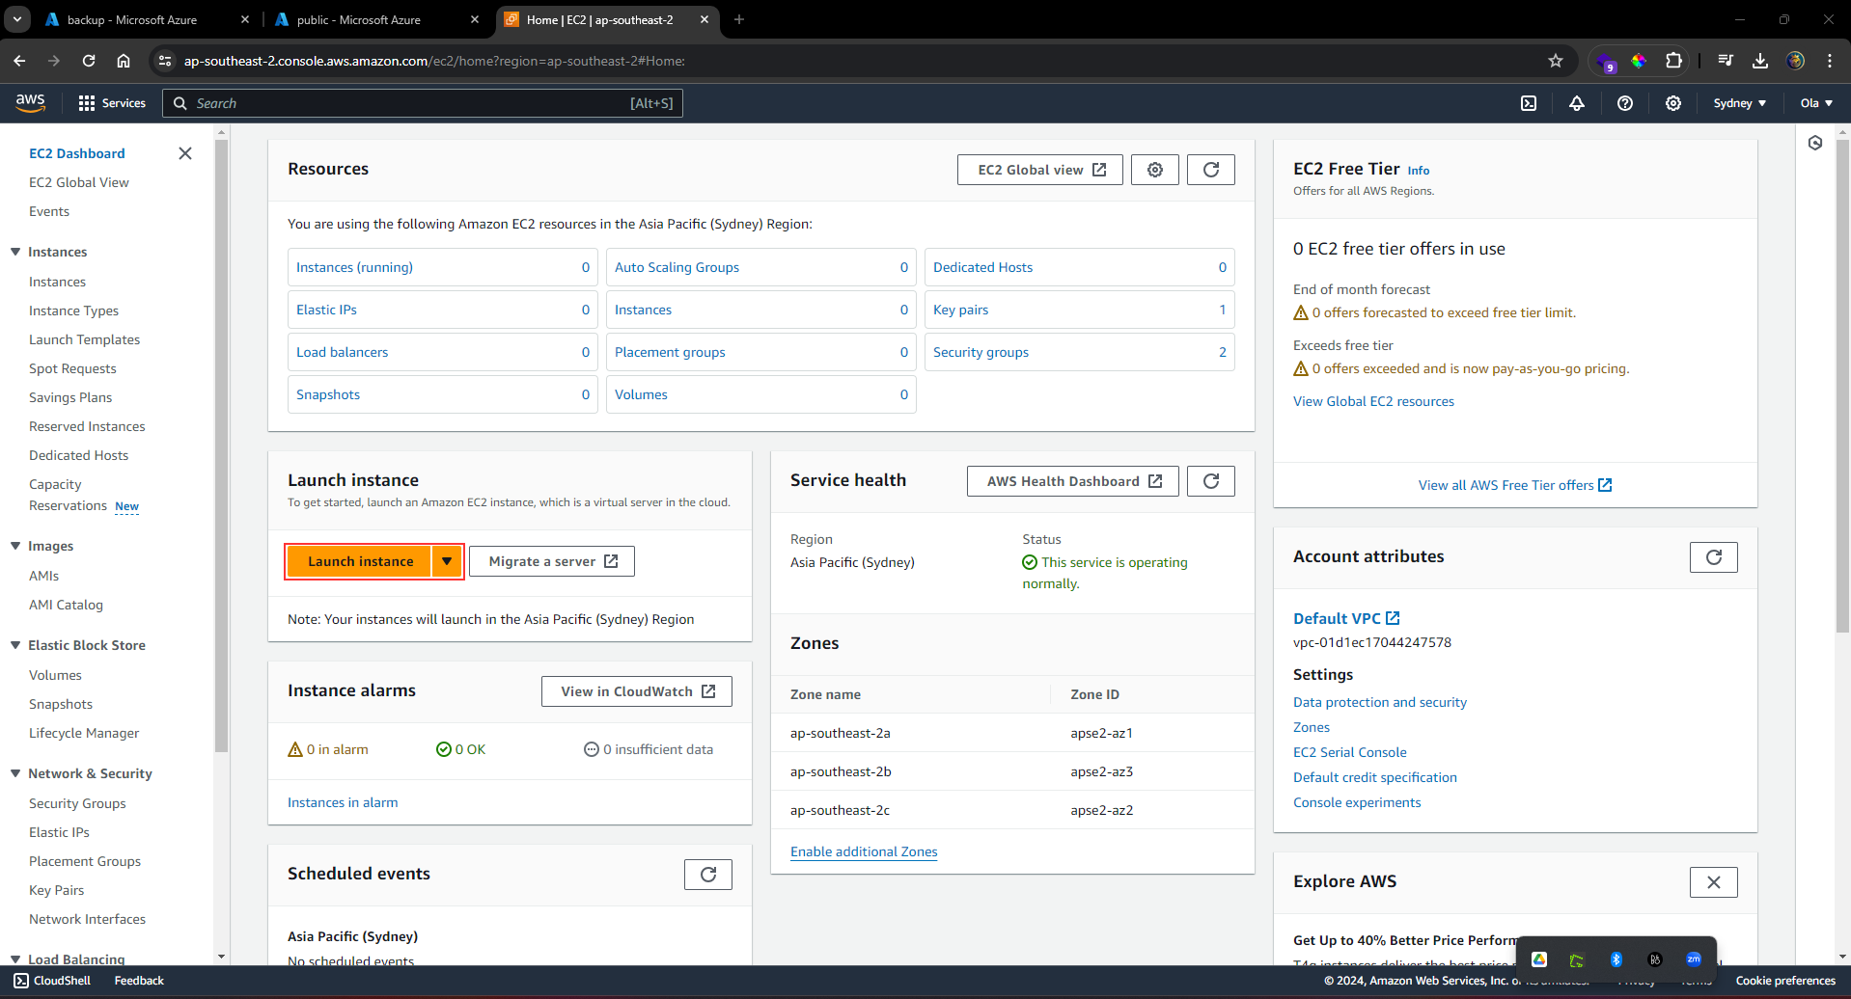
Task: Open AWS notifications bell
Action: (x=1577, y=103)
